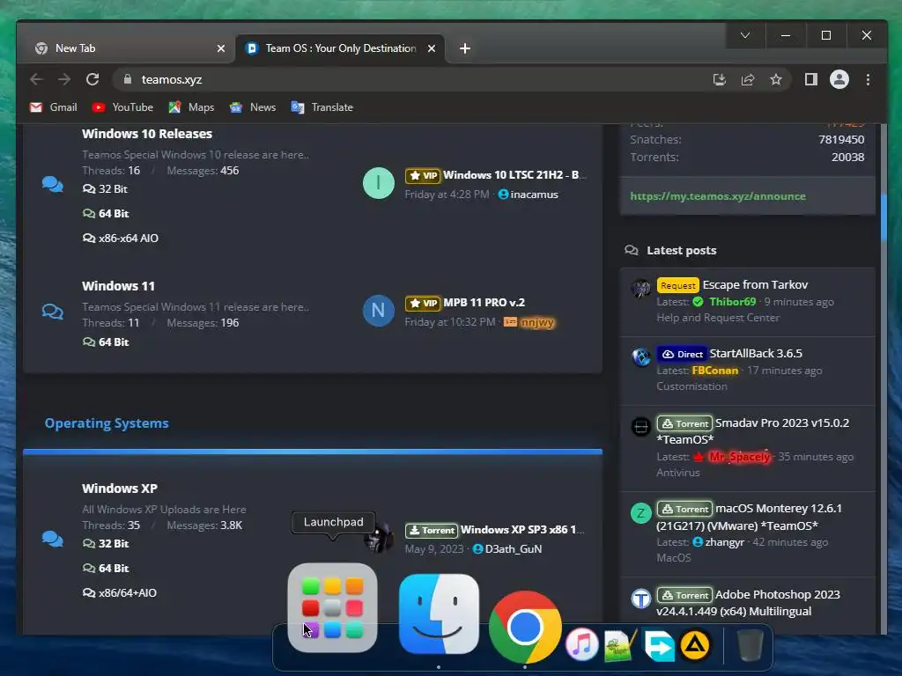Click the page vertical scrollbar thumb
The height and width of the screenshot is (676, 902).
click(884, 218)
